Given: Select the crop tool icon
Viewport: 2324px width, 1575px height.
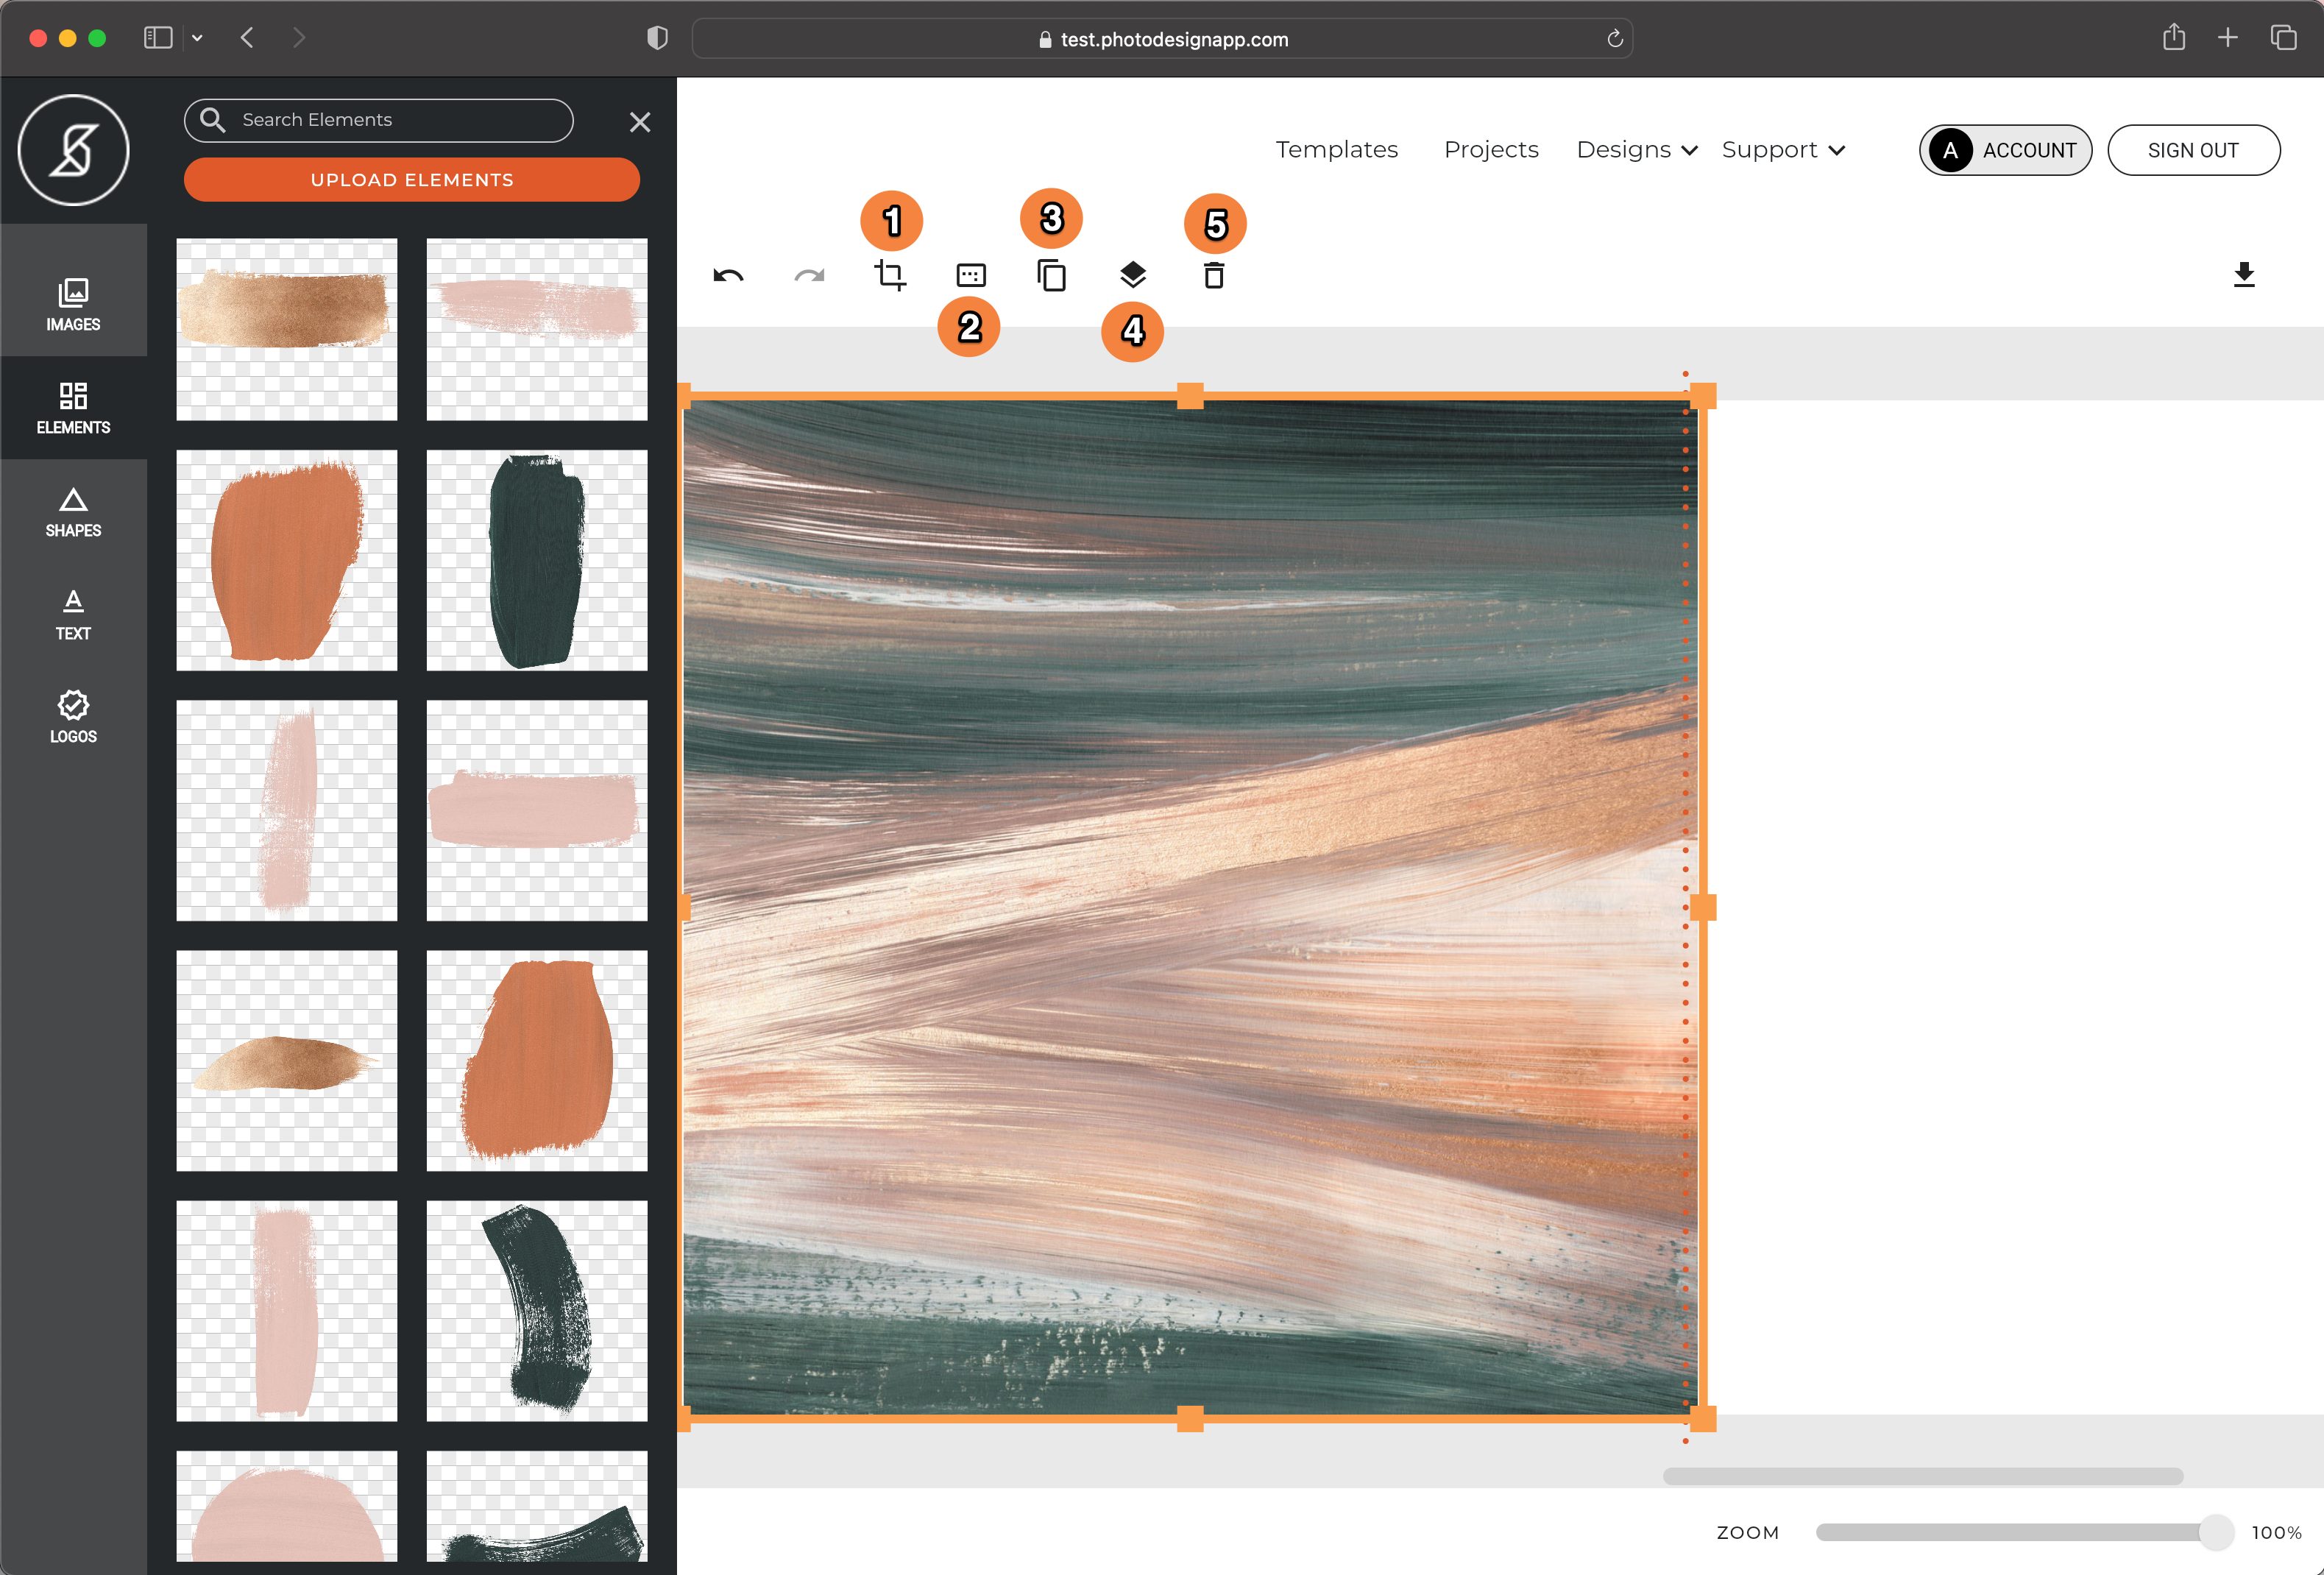Looking at the screenshot, I should [890, 275].
